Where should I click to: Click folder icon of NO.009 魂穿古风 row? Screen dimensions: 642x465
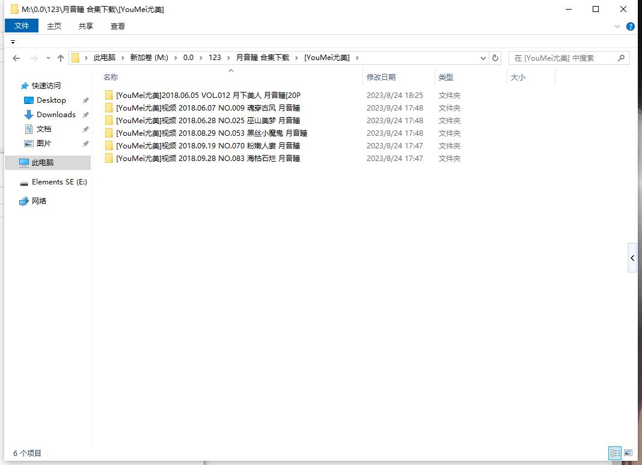109,108
